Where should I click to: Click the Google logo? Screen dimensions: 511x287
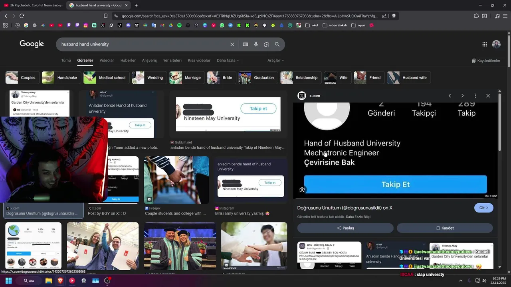pyautogui.click(x=32, y=44)
